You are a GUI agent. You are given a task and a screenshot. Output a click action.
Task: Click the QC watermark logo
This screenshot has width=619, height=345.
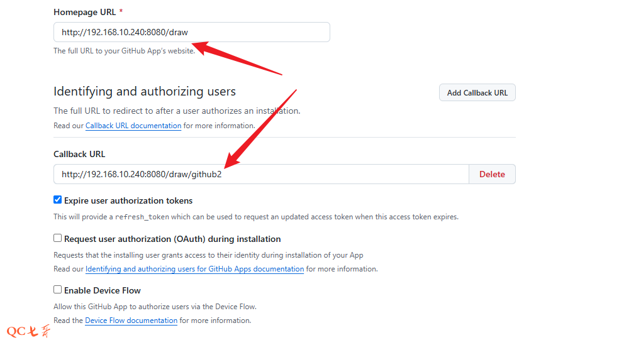coord(28,331)
